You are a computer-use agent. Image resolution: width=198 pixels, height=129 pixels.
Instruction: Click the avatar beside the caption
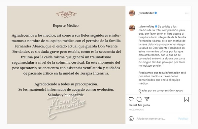[132, 28]
